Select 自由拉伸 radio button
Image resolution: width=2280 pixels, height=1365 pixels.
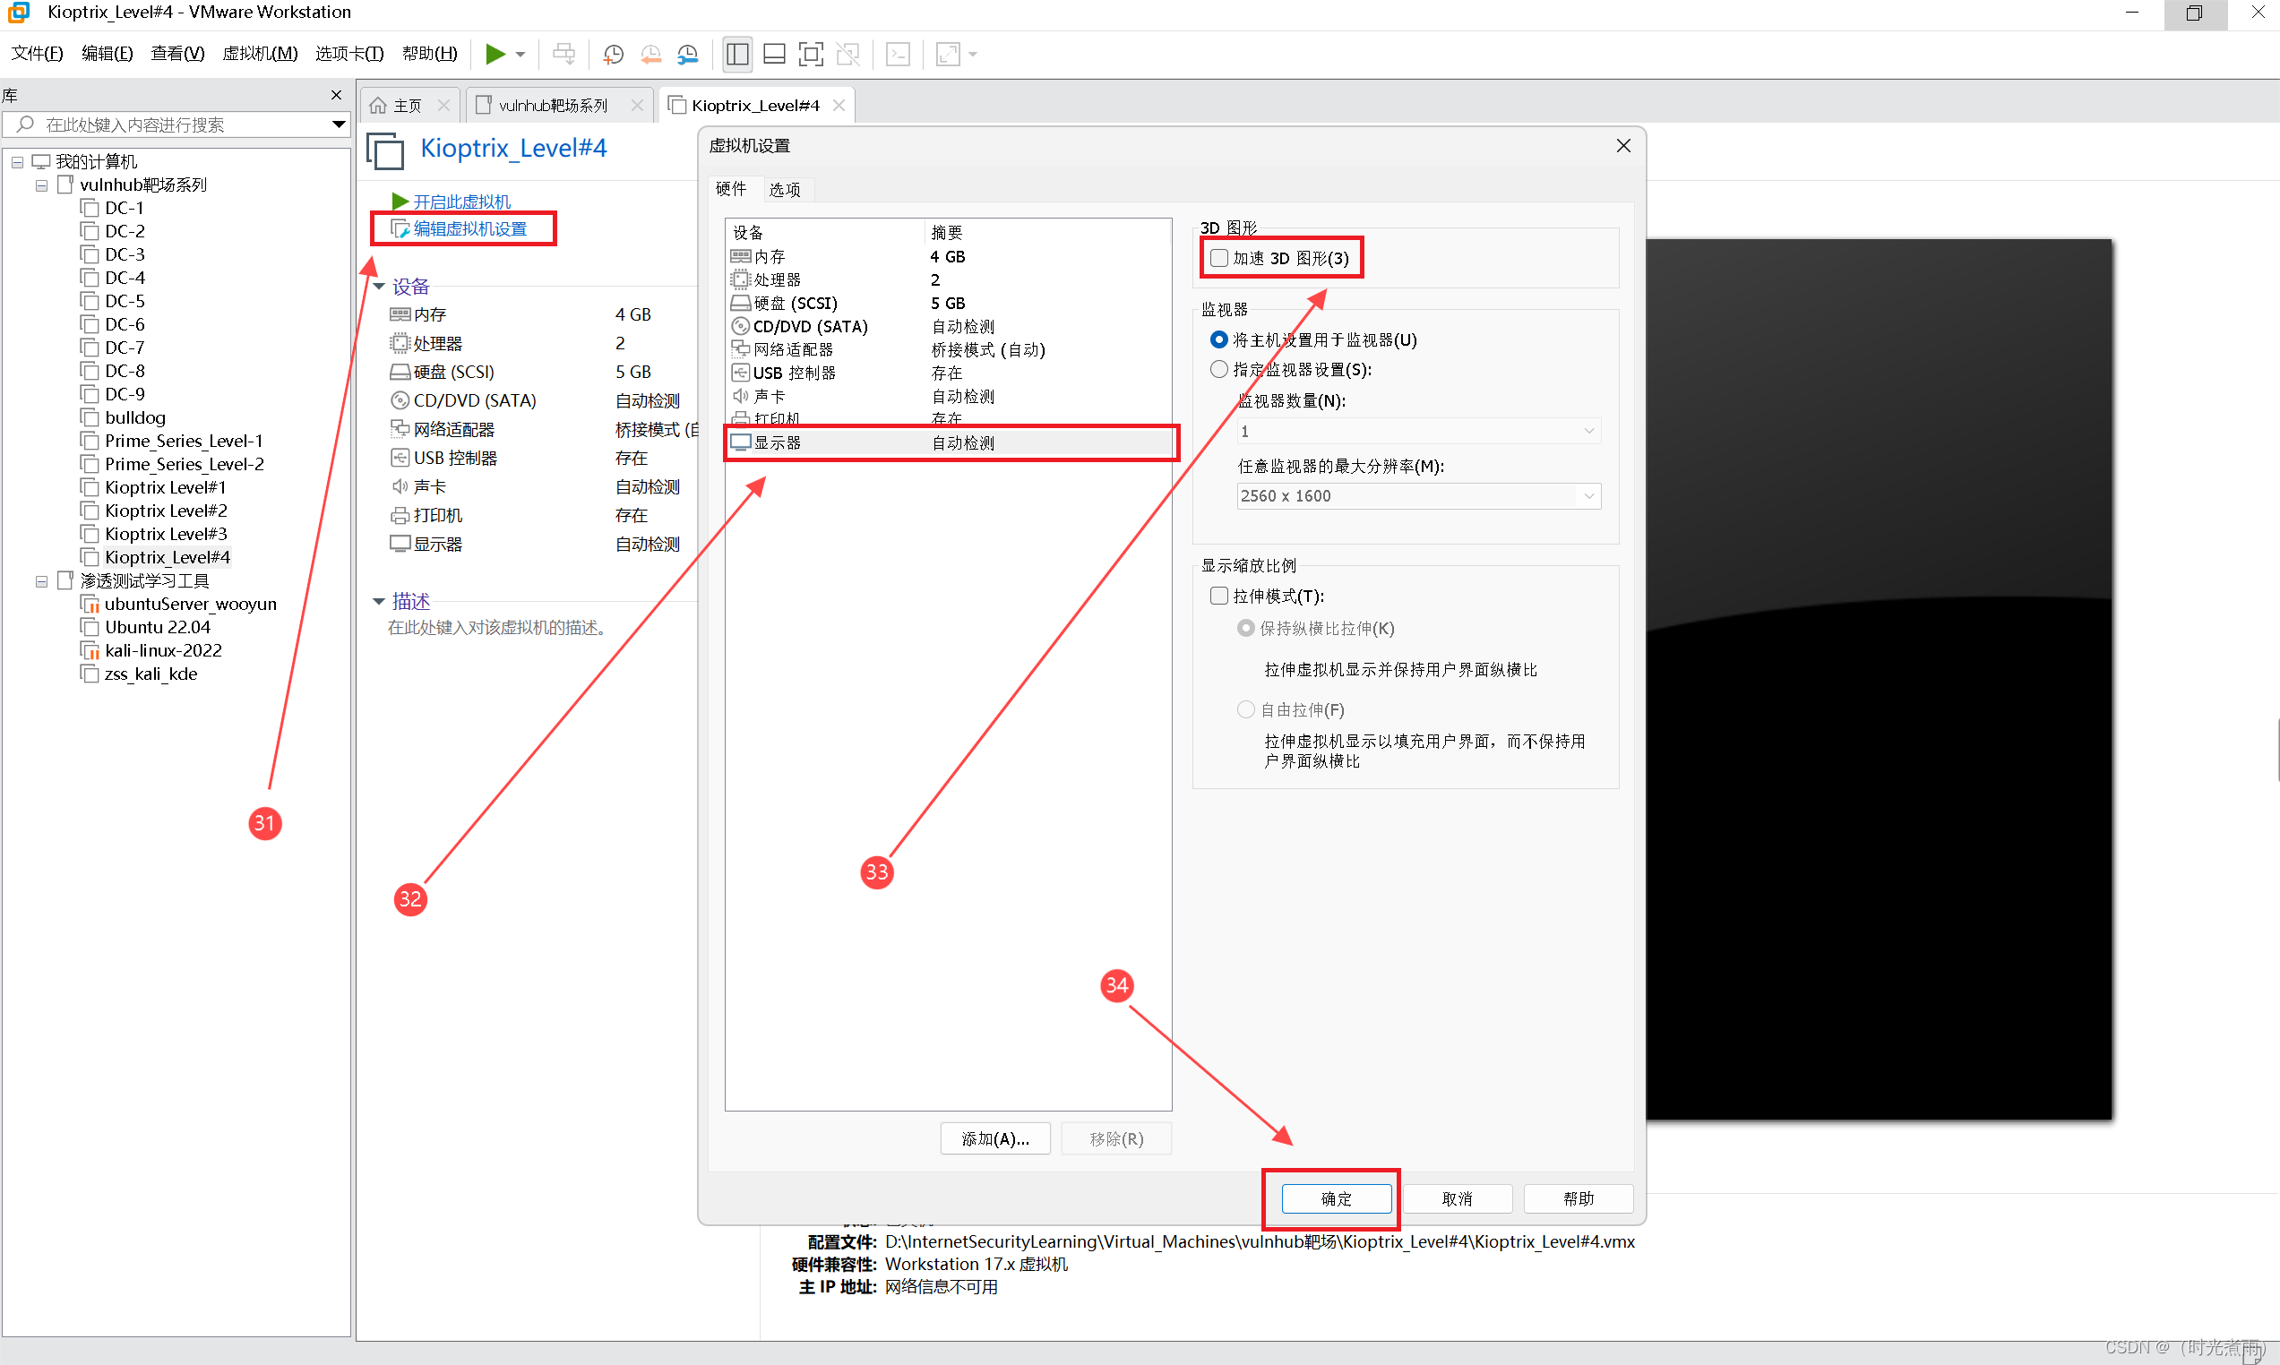point(1246,710)
